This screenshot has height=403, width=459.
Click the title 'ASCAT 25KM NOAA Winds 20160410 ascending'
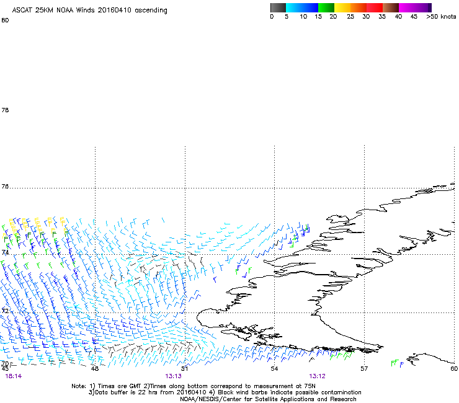(x=89, y=11)
